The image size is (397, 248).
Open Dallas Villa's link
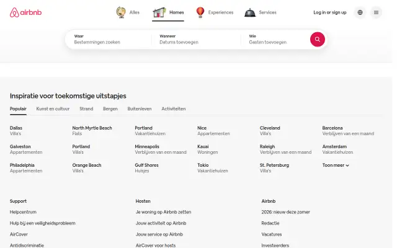(16, 131)
